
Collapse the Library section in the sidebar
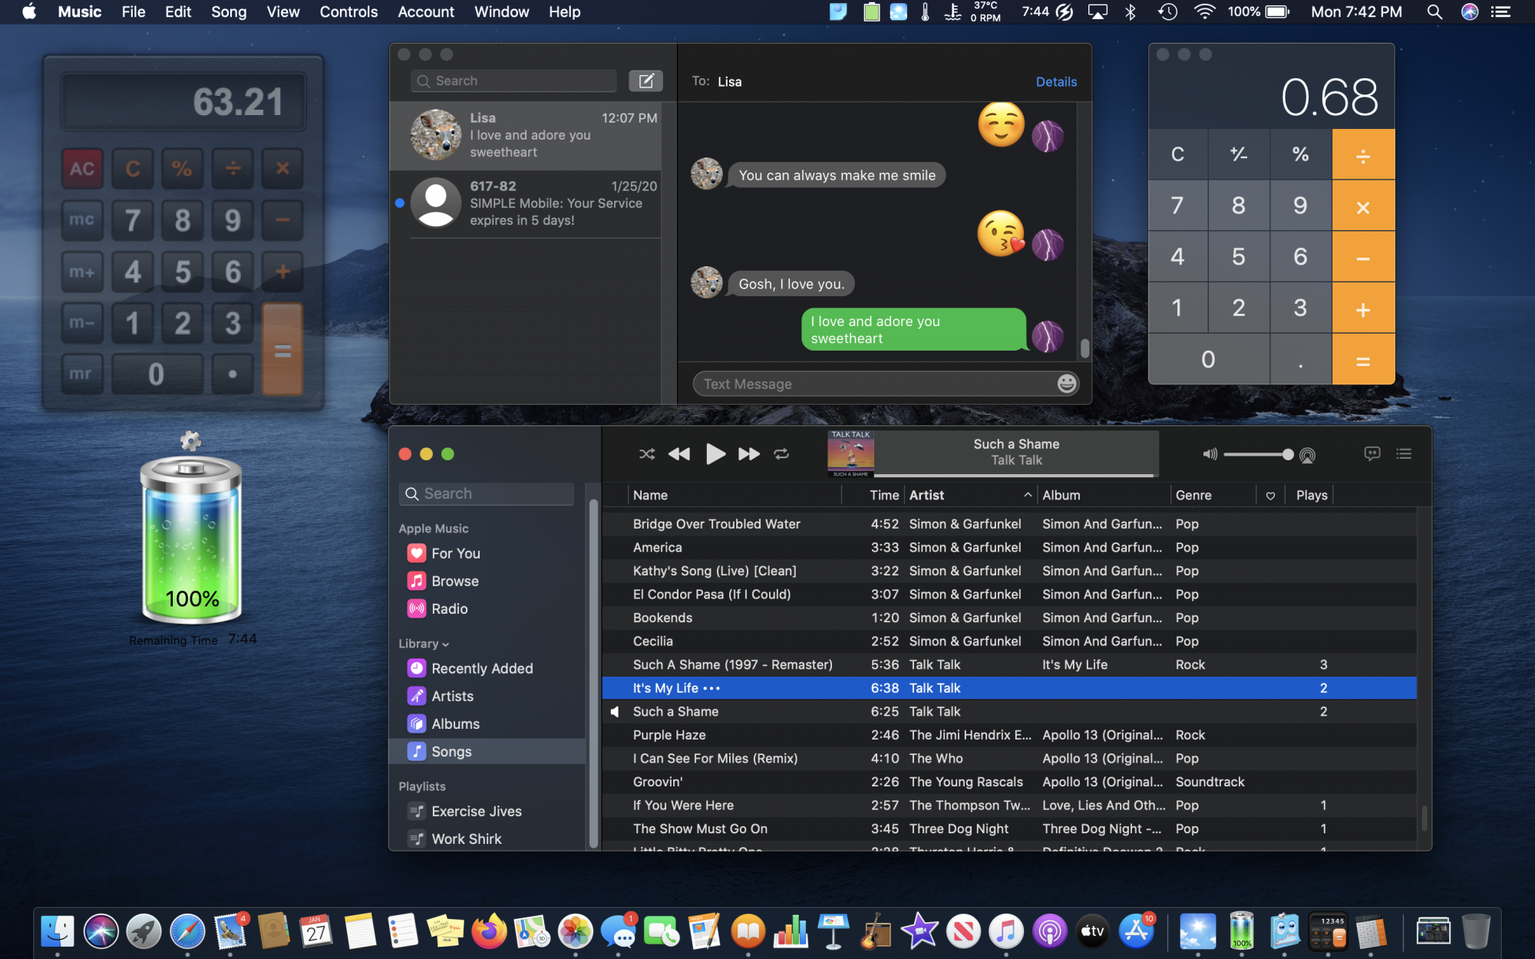[445, 644]
